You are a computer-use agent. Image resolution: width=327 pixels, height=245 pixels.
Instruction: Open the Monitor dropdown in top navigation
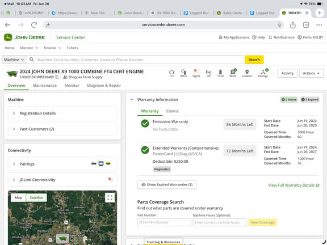(29, 48)
